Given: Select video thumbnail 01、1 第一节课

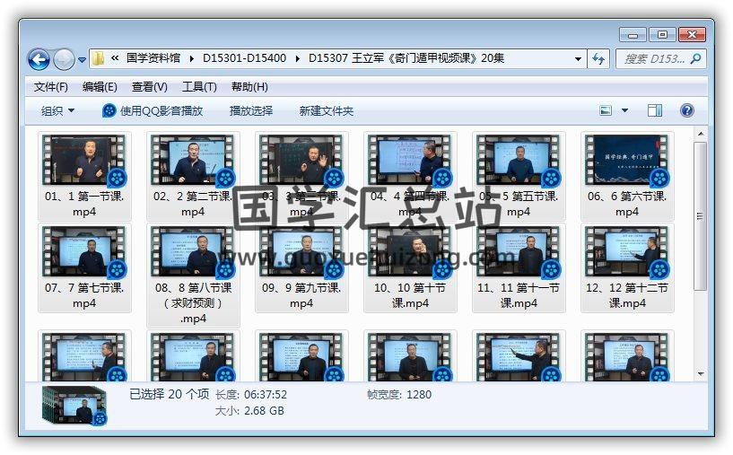Looking at the screenshot, I should pos(84,161).
